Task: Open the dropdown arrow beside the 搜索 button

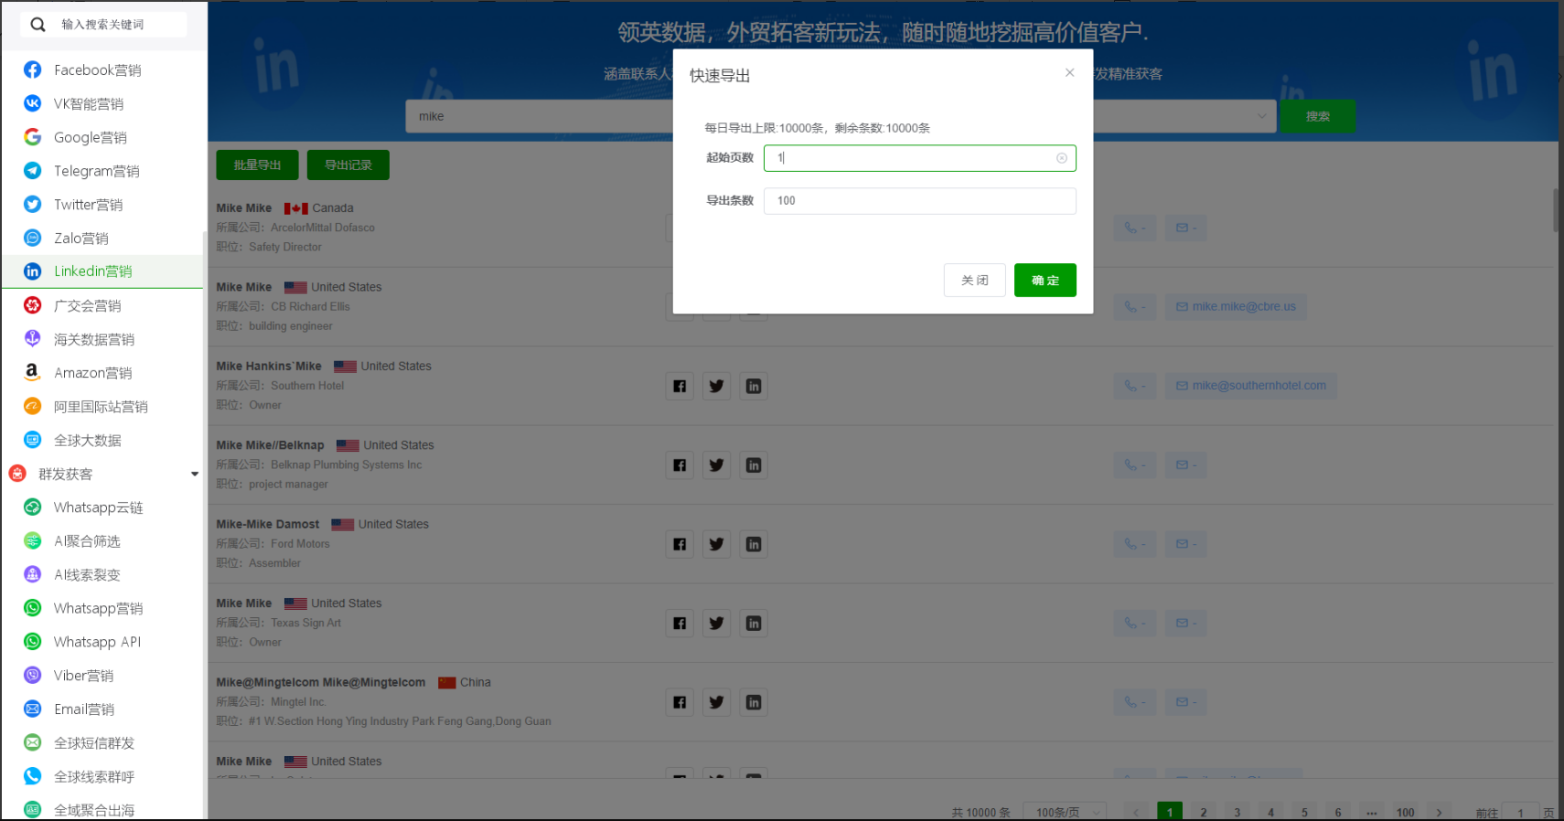Action: 1261,116
